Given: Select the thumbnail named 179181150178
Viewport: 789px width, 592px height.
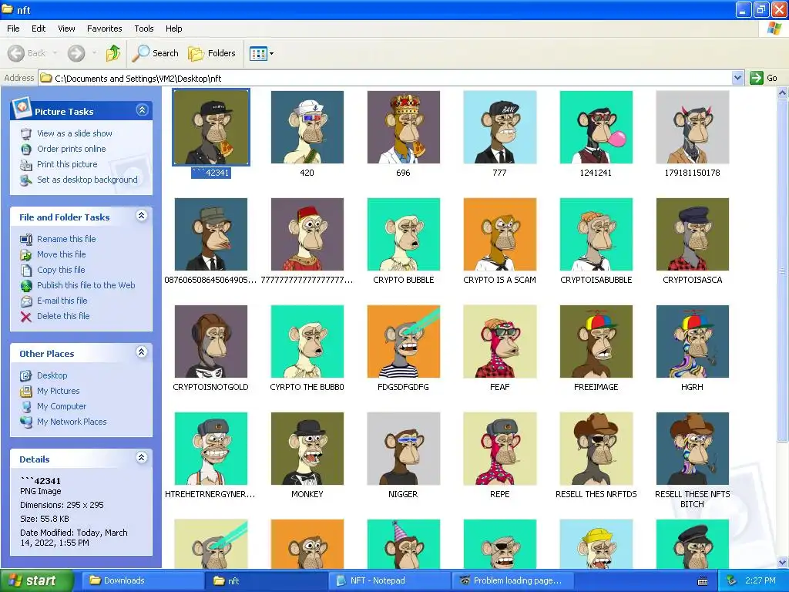Looking at the screenshot, I should coord(693,127).
